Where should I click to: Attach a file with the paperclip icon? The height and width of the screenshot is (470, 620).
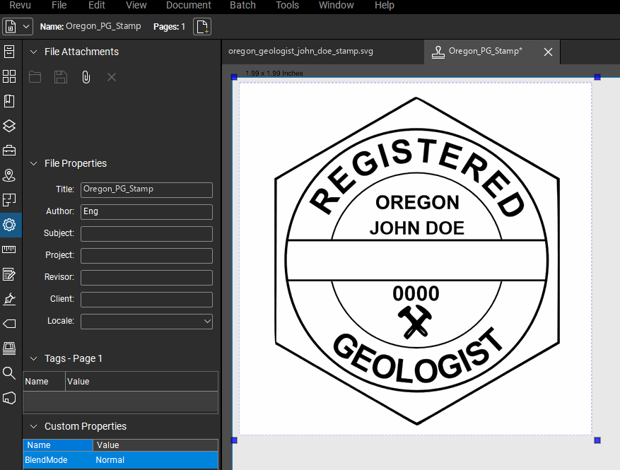pos(86,77)
